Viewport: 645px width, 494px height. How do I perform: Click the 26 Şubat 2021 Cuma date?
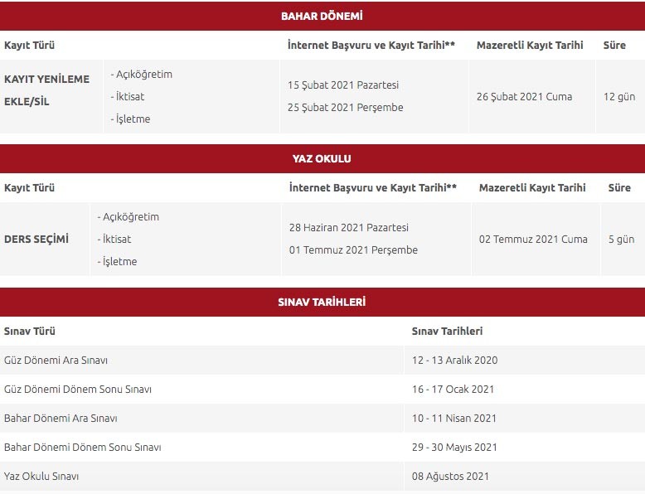tap(524, 96)
